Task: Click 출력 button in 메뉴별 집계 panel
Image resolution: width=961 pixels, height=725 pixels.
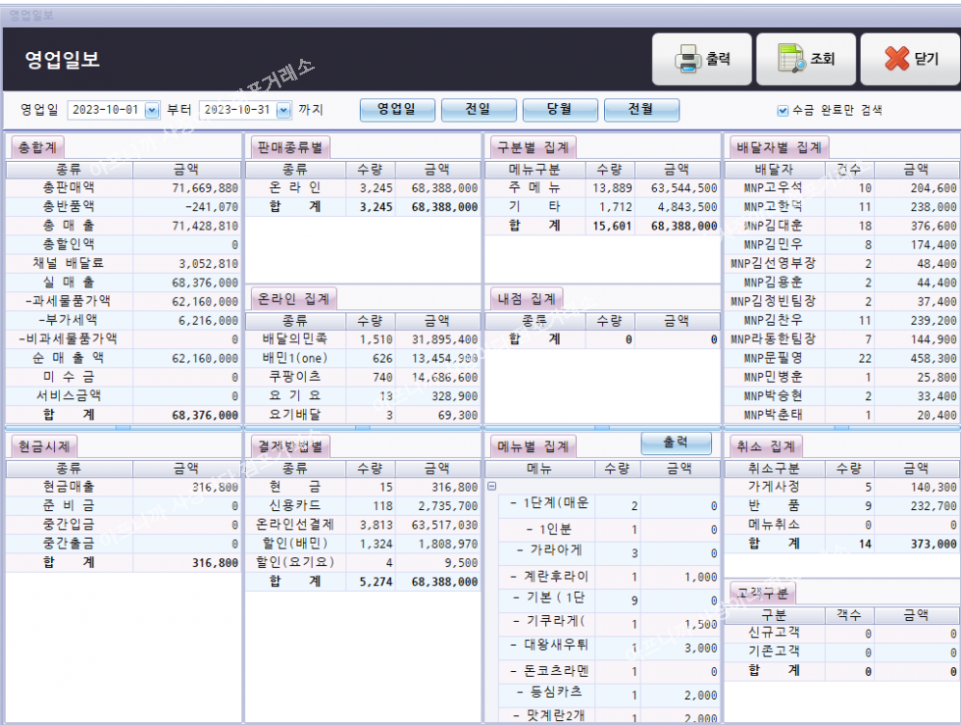Action: tap(676, 443)
